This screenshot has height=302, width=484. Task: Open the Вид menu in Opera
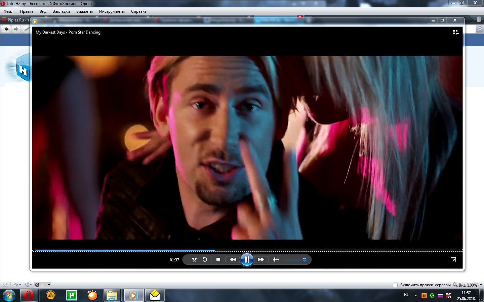(x=43, y=11)
